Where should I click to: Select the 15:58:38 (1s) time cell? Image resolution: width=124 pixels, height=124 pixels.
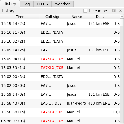pos(20,112)
